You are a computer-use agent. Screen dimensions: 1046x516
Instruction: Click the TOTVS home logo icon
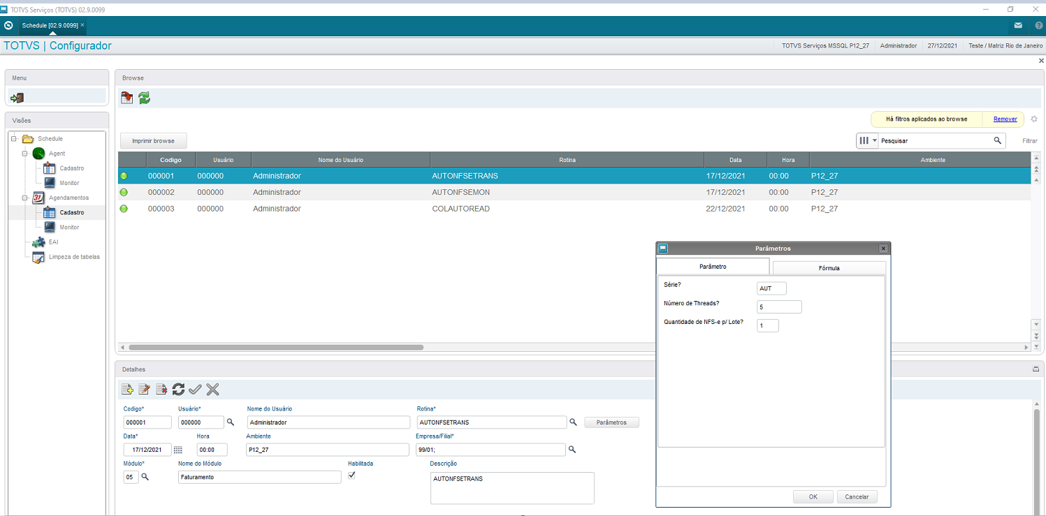8,25
